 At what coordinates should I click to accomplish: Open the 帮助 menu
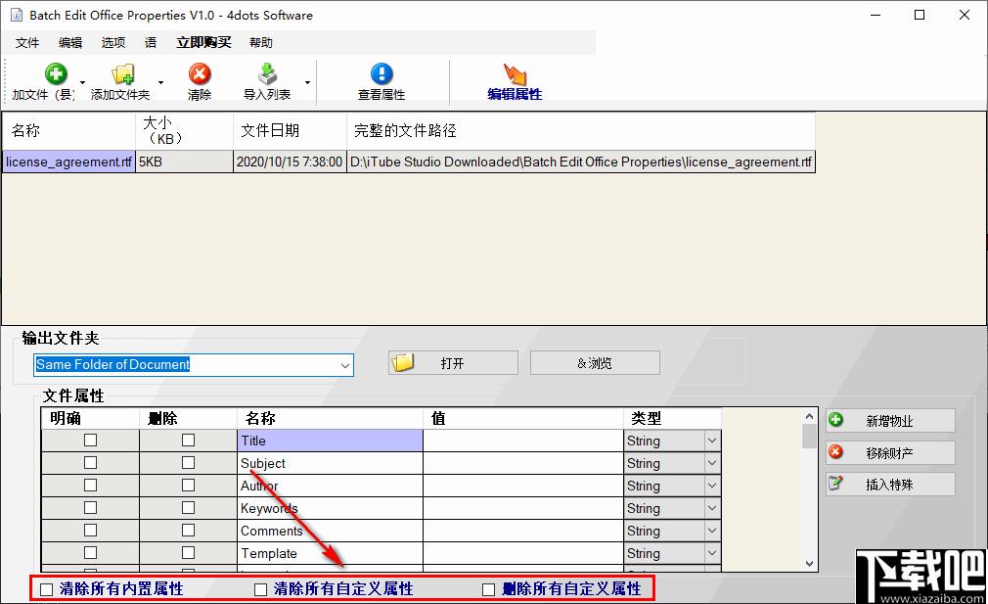pyautogui.click(x=261, y=42)
